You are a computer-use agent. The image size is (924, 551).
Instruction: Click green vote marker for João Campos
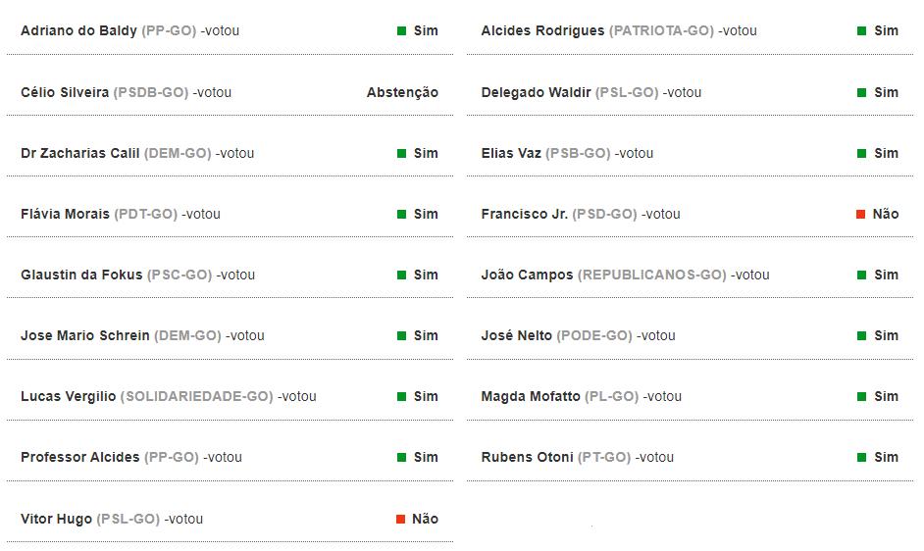click(862, 275)
